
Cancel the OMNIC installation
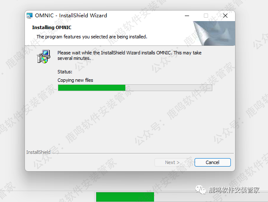tap(213, 162)
